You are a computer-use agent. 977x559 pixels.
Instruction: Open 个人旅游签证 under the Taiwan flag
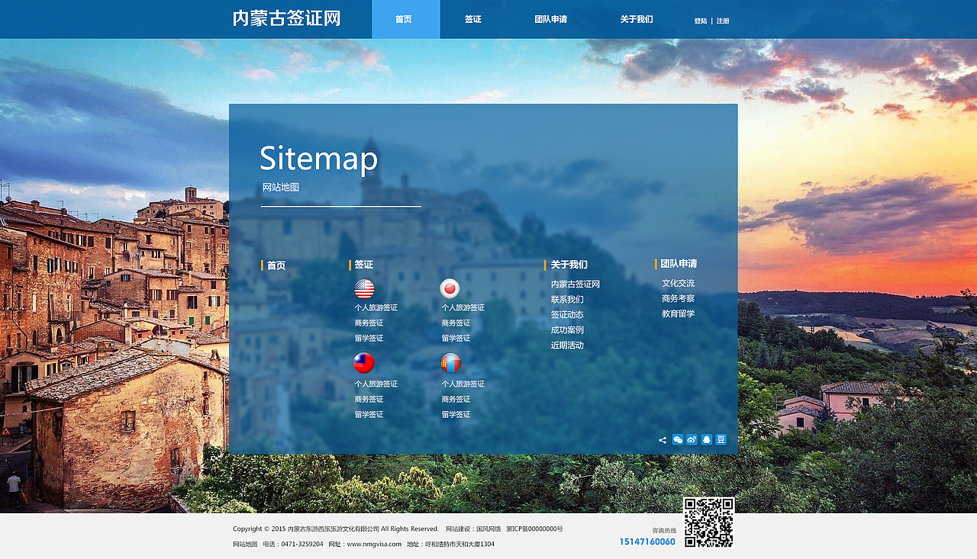[376, 384]
